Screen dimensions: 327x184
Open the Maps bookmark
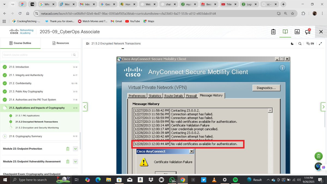(x=149, y=21)
